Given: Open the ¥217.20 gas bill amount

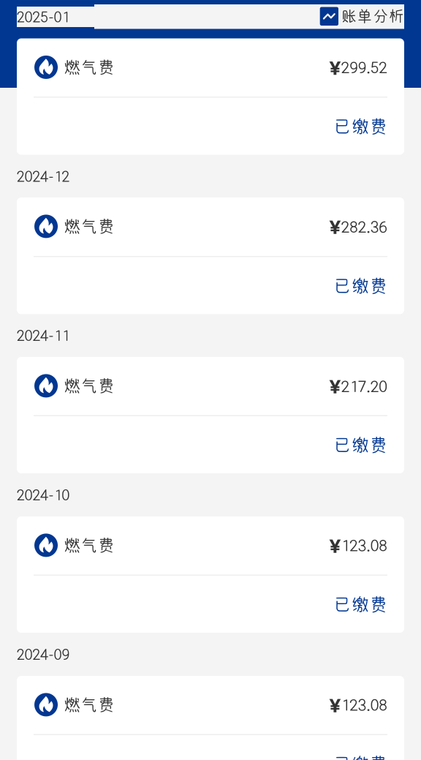Looking at the screenshot, I should click(358, 386).
